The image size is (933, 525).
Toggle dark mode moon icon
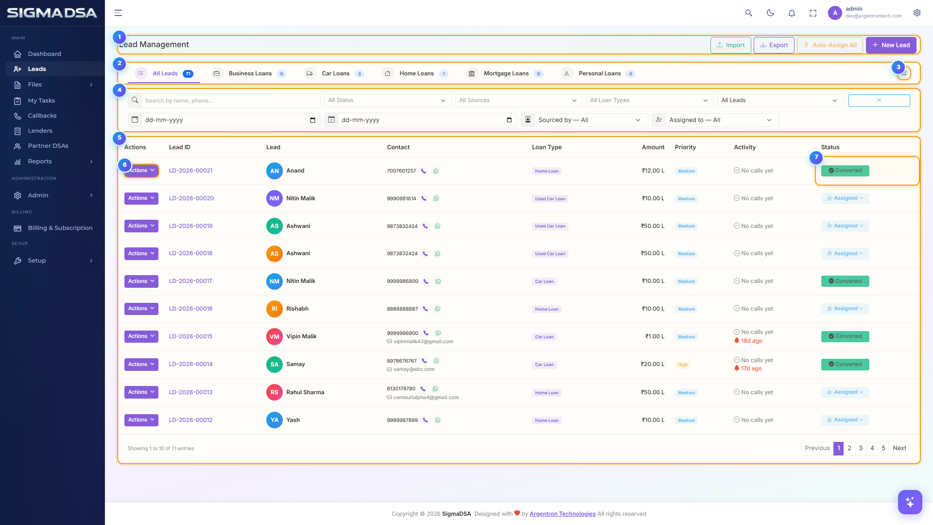click(770, 13)
